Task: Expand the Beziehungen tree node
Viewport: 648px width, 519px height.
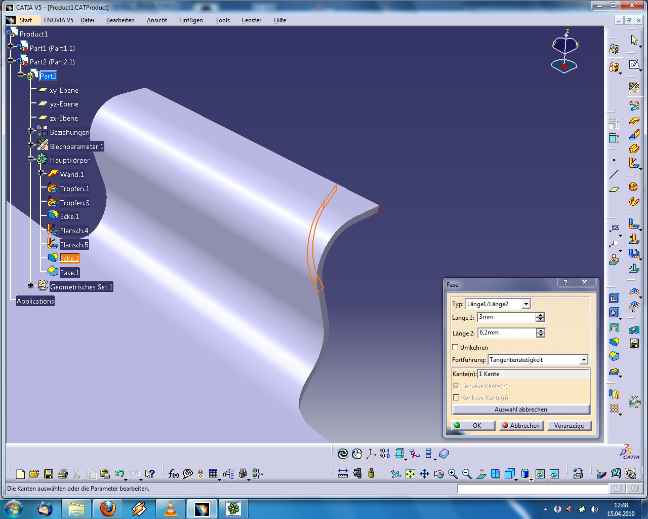Action: (31, 131)
